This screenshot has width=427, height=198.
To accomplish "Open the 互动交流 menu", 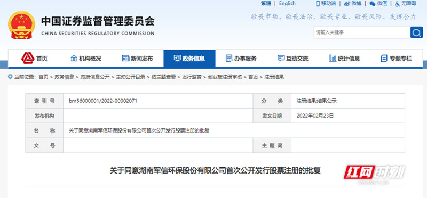I will [292, 59].
